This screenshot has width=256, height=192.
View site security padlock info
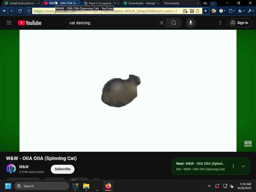pos(197,11)
